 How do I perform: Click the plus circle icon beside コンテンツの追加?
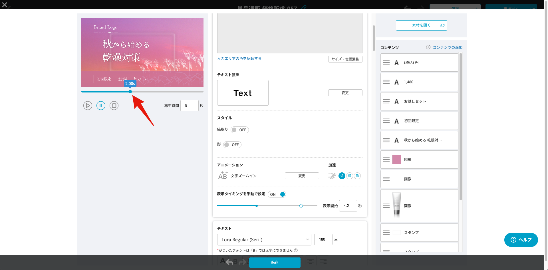tap(428, 47)
